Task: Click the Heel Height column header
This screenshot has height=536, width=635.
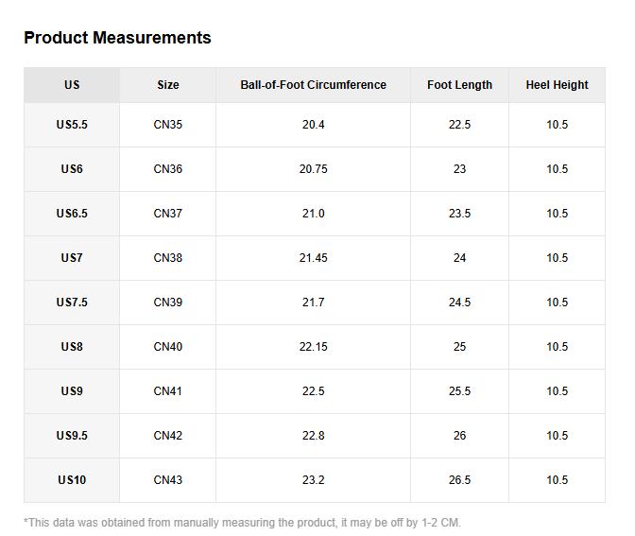Action: coord(557,85)
